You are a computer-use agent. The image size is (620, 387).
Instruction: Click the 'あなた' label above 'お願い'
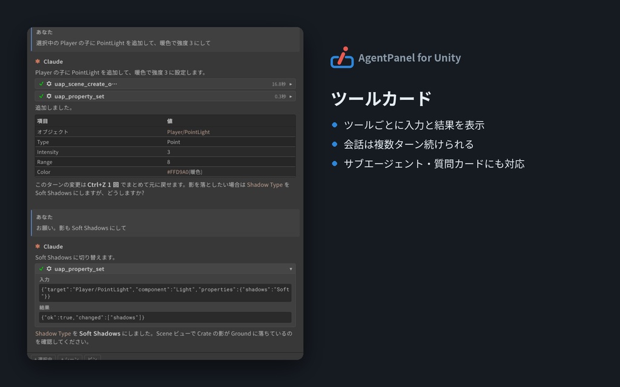click(x=44, y=217)
